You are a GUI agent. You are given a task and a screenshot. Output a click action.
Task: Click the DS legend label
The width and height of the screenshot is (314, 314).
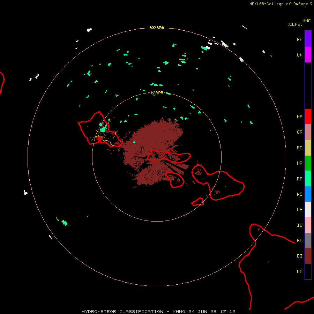[299, 210]
